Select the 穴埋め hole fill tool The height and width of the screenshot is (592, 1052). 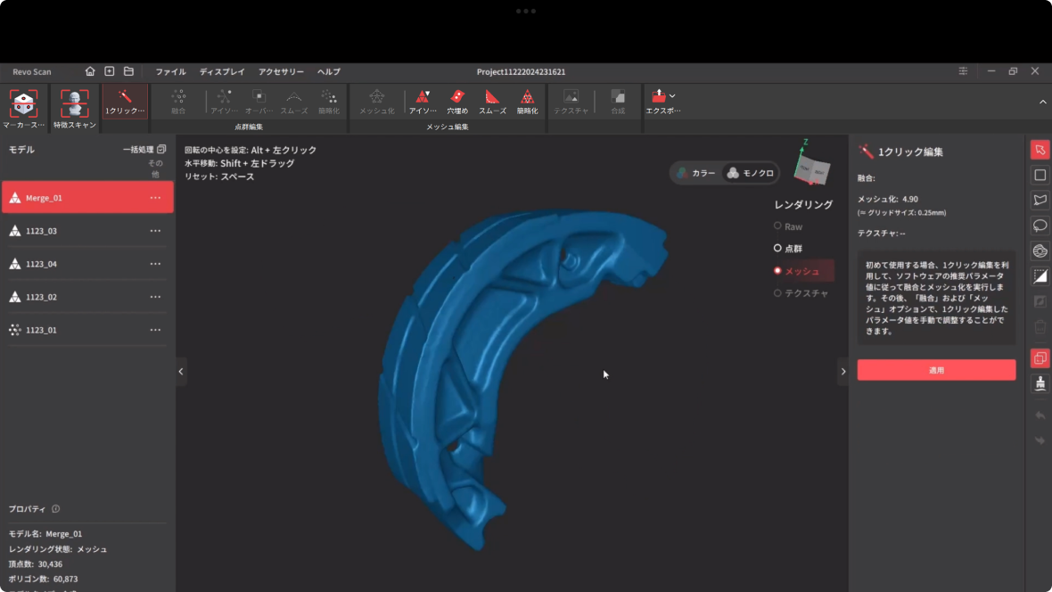pyautogui.click(x=456, y=100)
